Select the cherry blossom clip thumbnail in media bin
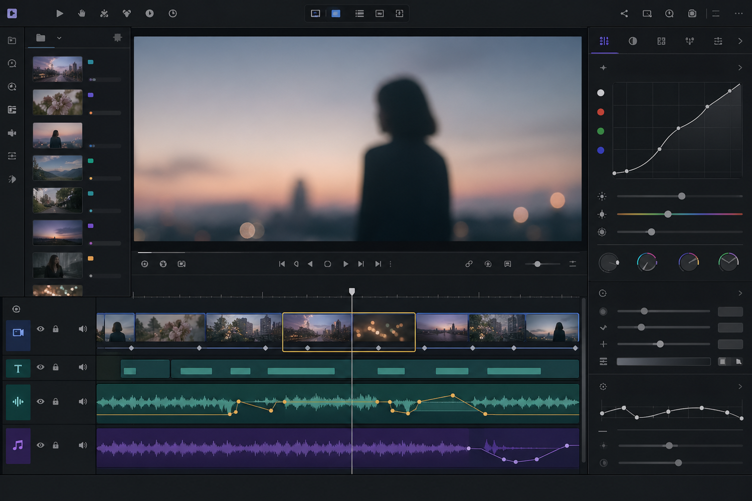The height and width of the screenshot is (501, 752). click(x=58, y=102)
